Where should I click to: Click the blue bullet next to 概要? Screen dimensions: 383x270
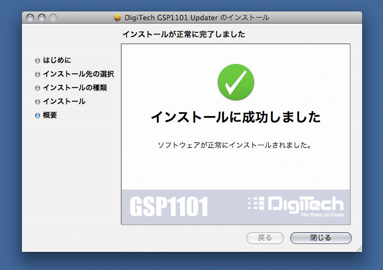pos(37,116)
